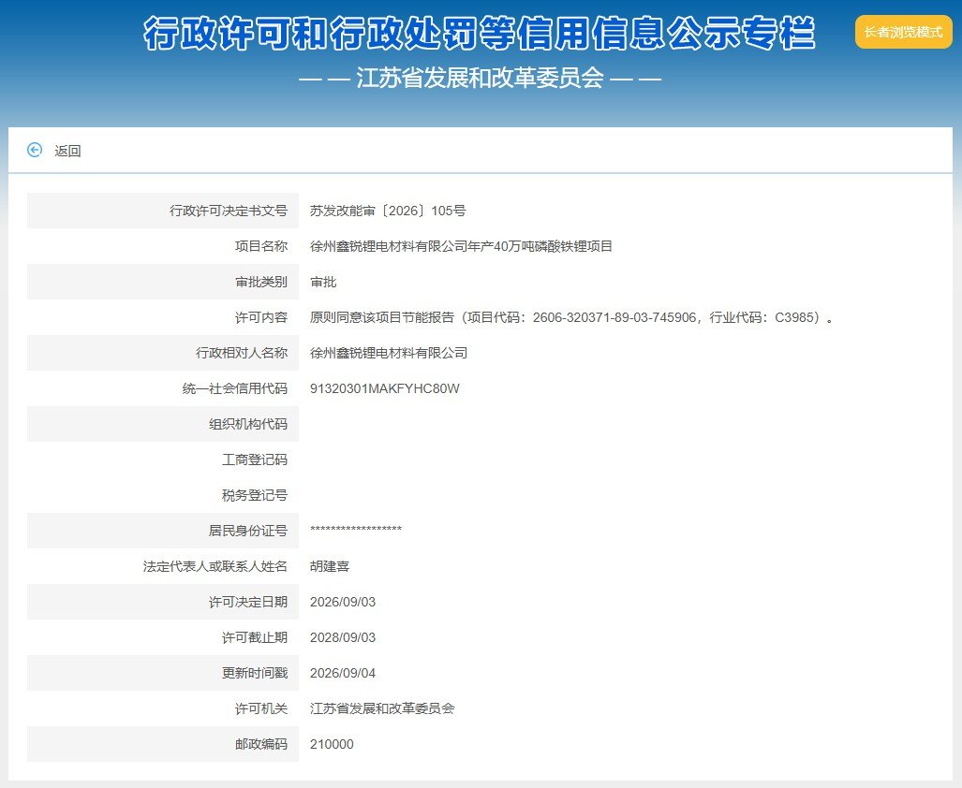
Task: Click the counterparty name 徐州鑫锐锂电材料有限公司
Action: (389, 353)
